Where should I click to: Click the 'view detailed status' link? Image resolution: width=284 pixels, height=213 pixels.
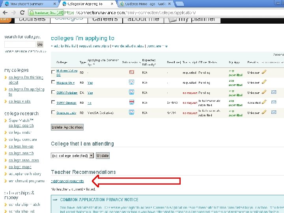(128, 46)
